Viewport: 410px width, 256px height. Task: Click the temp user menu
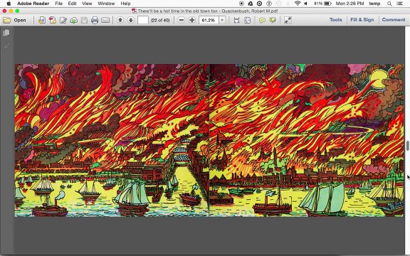tap(374, 4)
